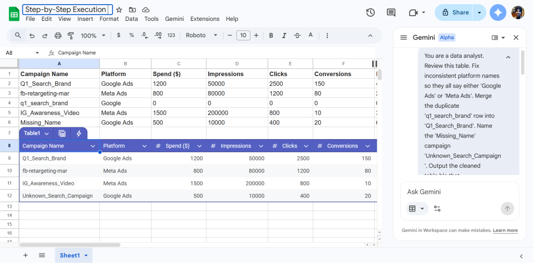Image resolution: width=533 pixels, height=263 pixels.
Task: Click the Share button
Action: (455, 12)
